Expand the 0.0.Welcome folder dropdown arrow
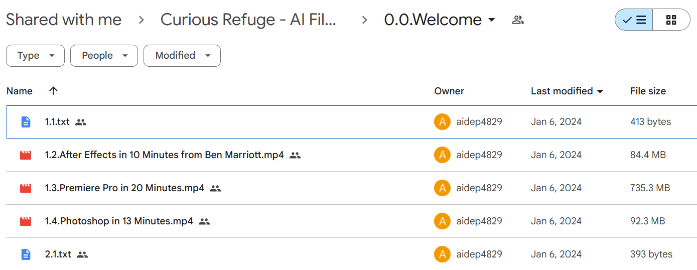 tap(492, 20)
